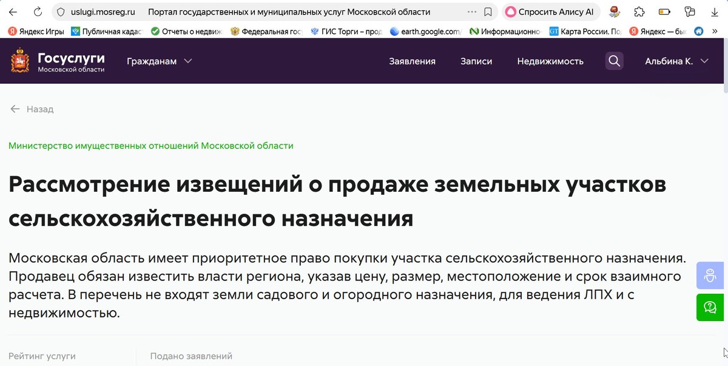The width and height of the screenshot is (728, 366).
Task: Open the Альбина К. account dropdown
Action: pos(675,61)
